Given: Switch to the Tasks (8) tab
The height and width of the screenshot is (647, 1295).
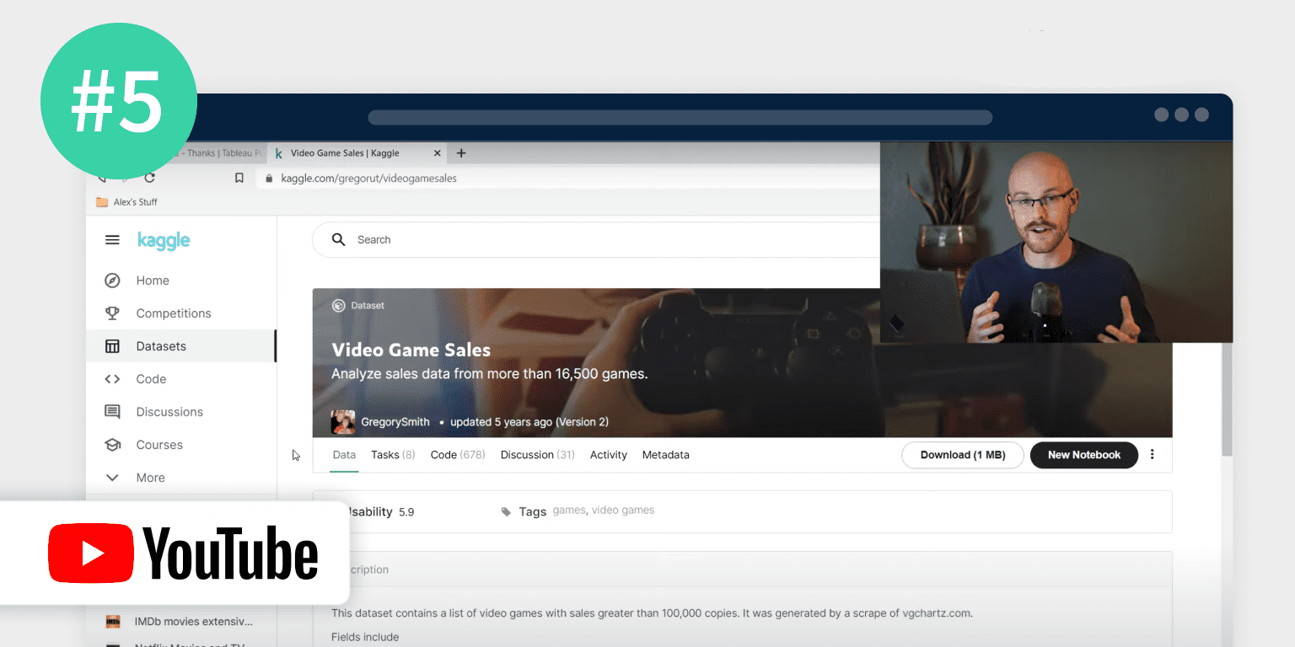Looking at the screenshot, I should click(393, 455).
